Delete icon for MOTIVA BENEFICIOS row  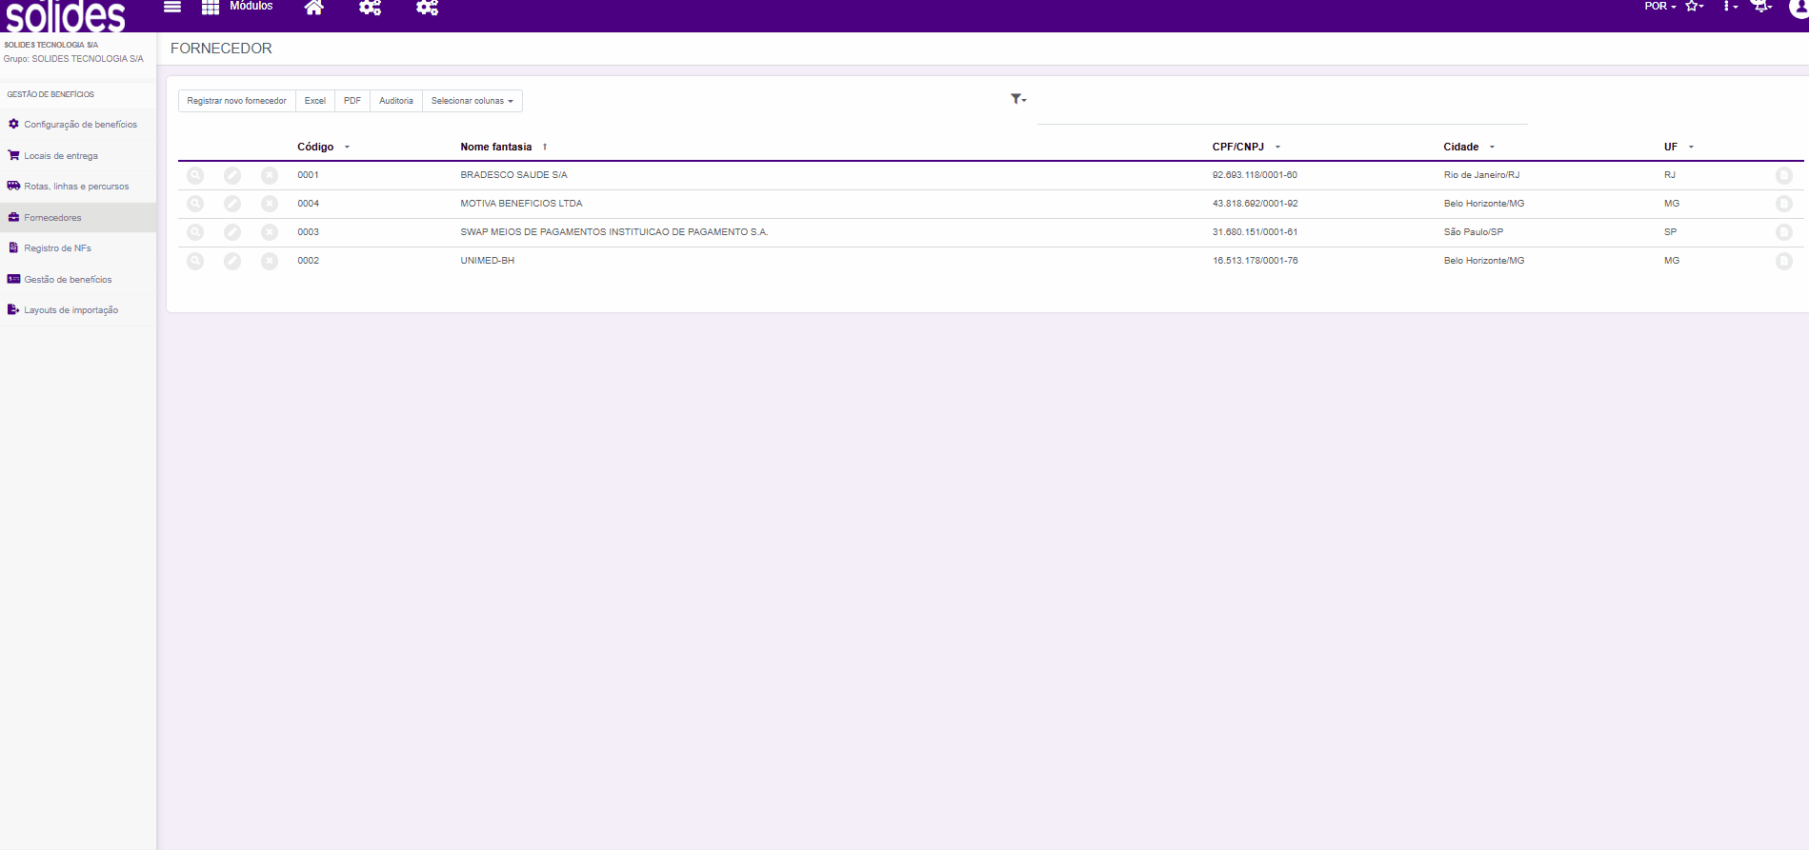tap(270, 204)
